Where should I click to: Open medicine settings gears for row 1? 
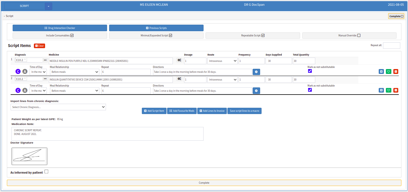(x=179, y=60)
